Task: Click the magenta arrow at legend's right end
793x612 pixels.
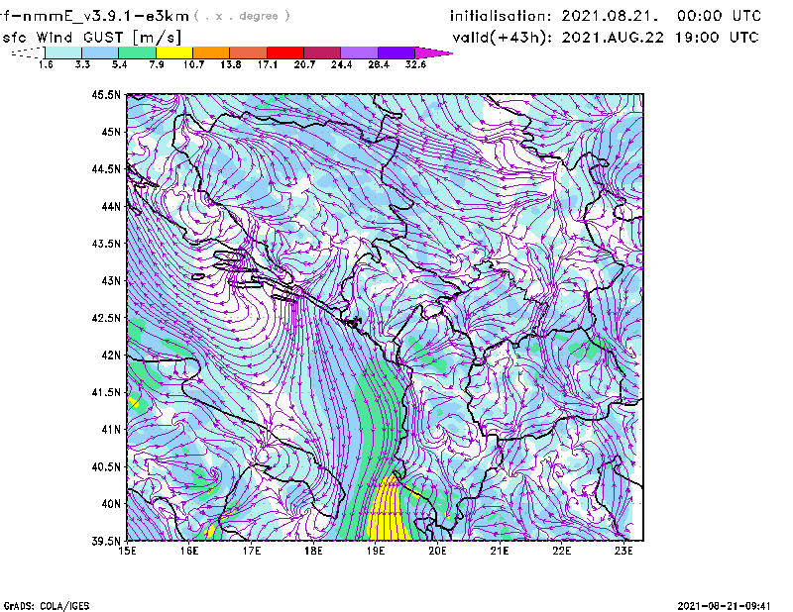Action: click(x=434, y=51)
